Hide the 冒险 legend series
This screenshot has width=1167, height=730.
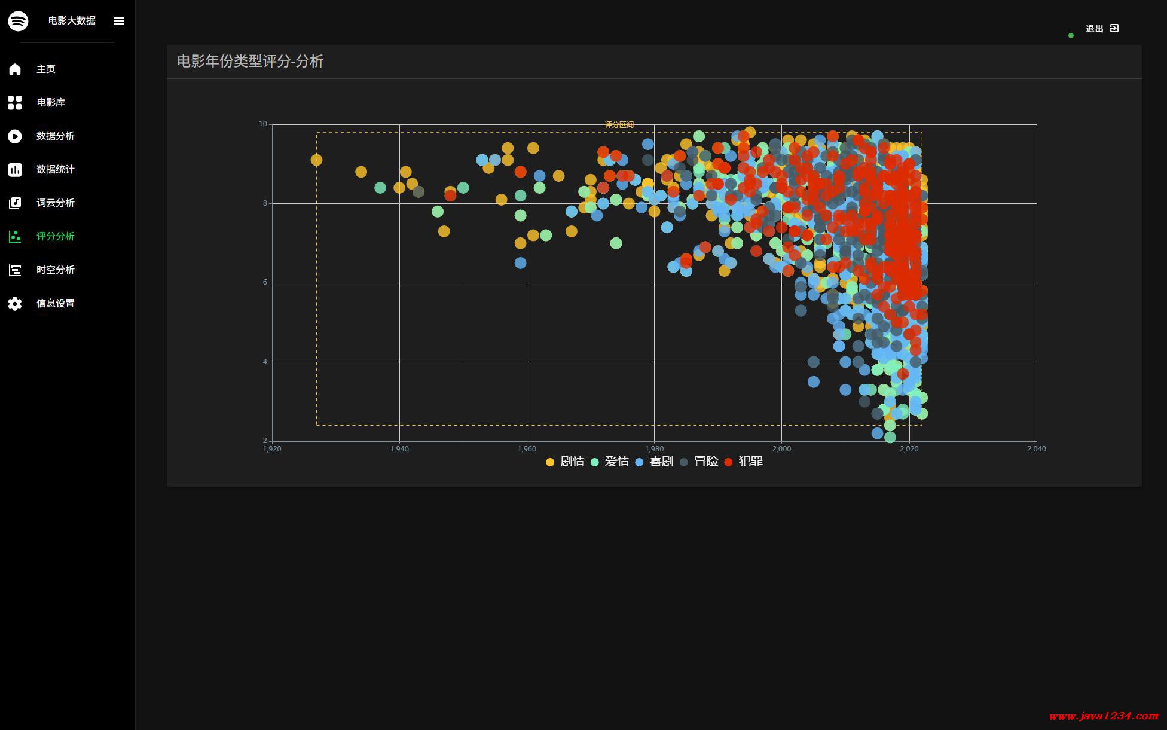[705, 462]
